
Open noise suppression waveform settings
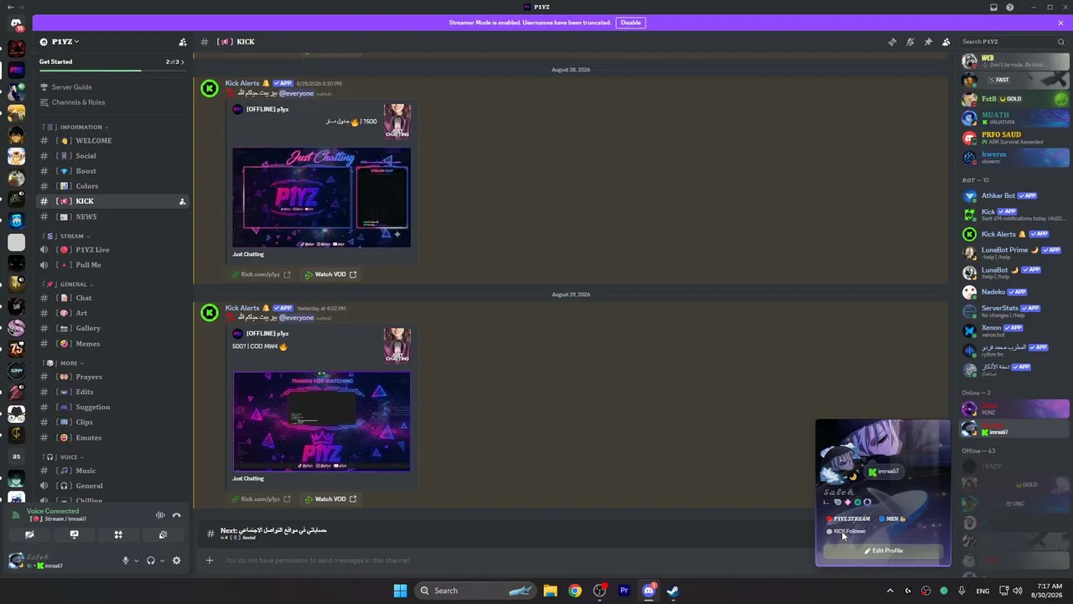pos(160,515)
